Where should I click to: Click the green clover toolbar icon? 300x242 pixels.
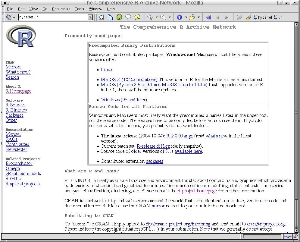119,17
